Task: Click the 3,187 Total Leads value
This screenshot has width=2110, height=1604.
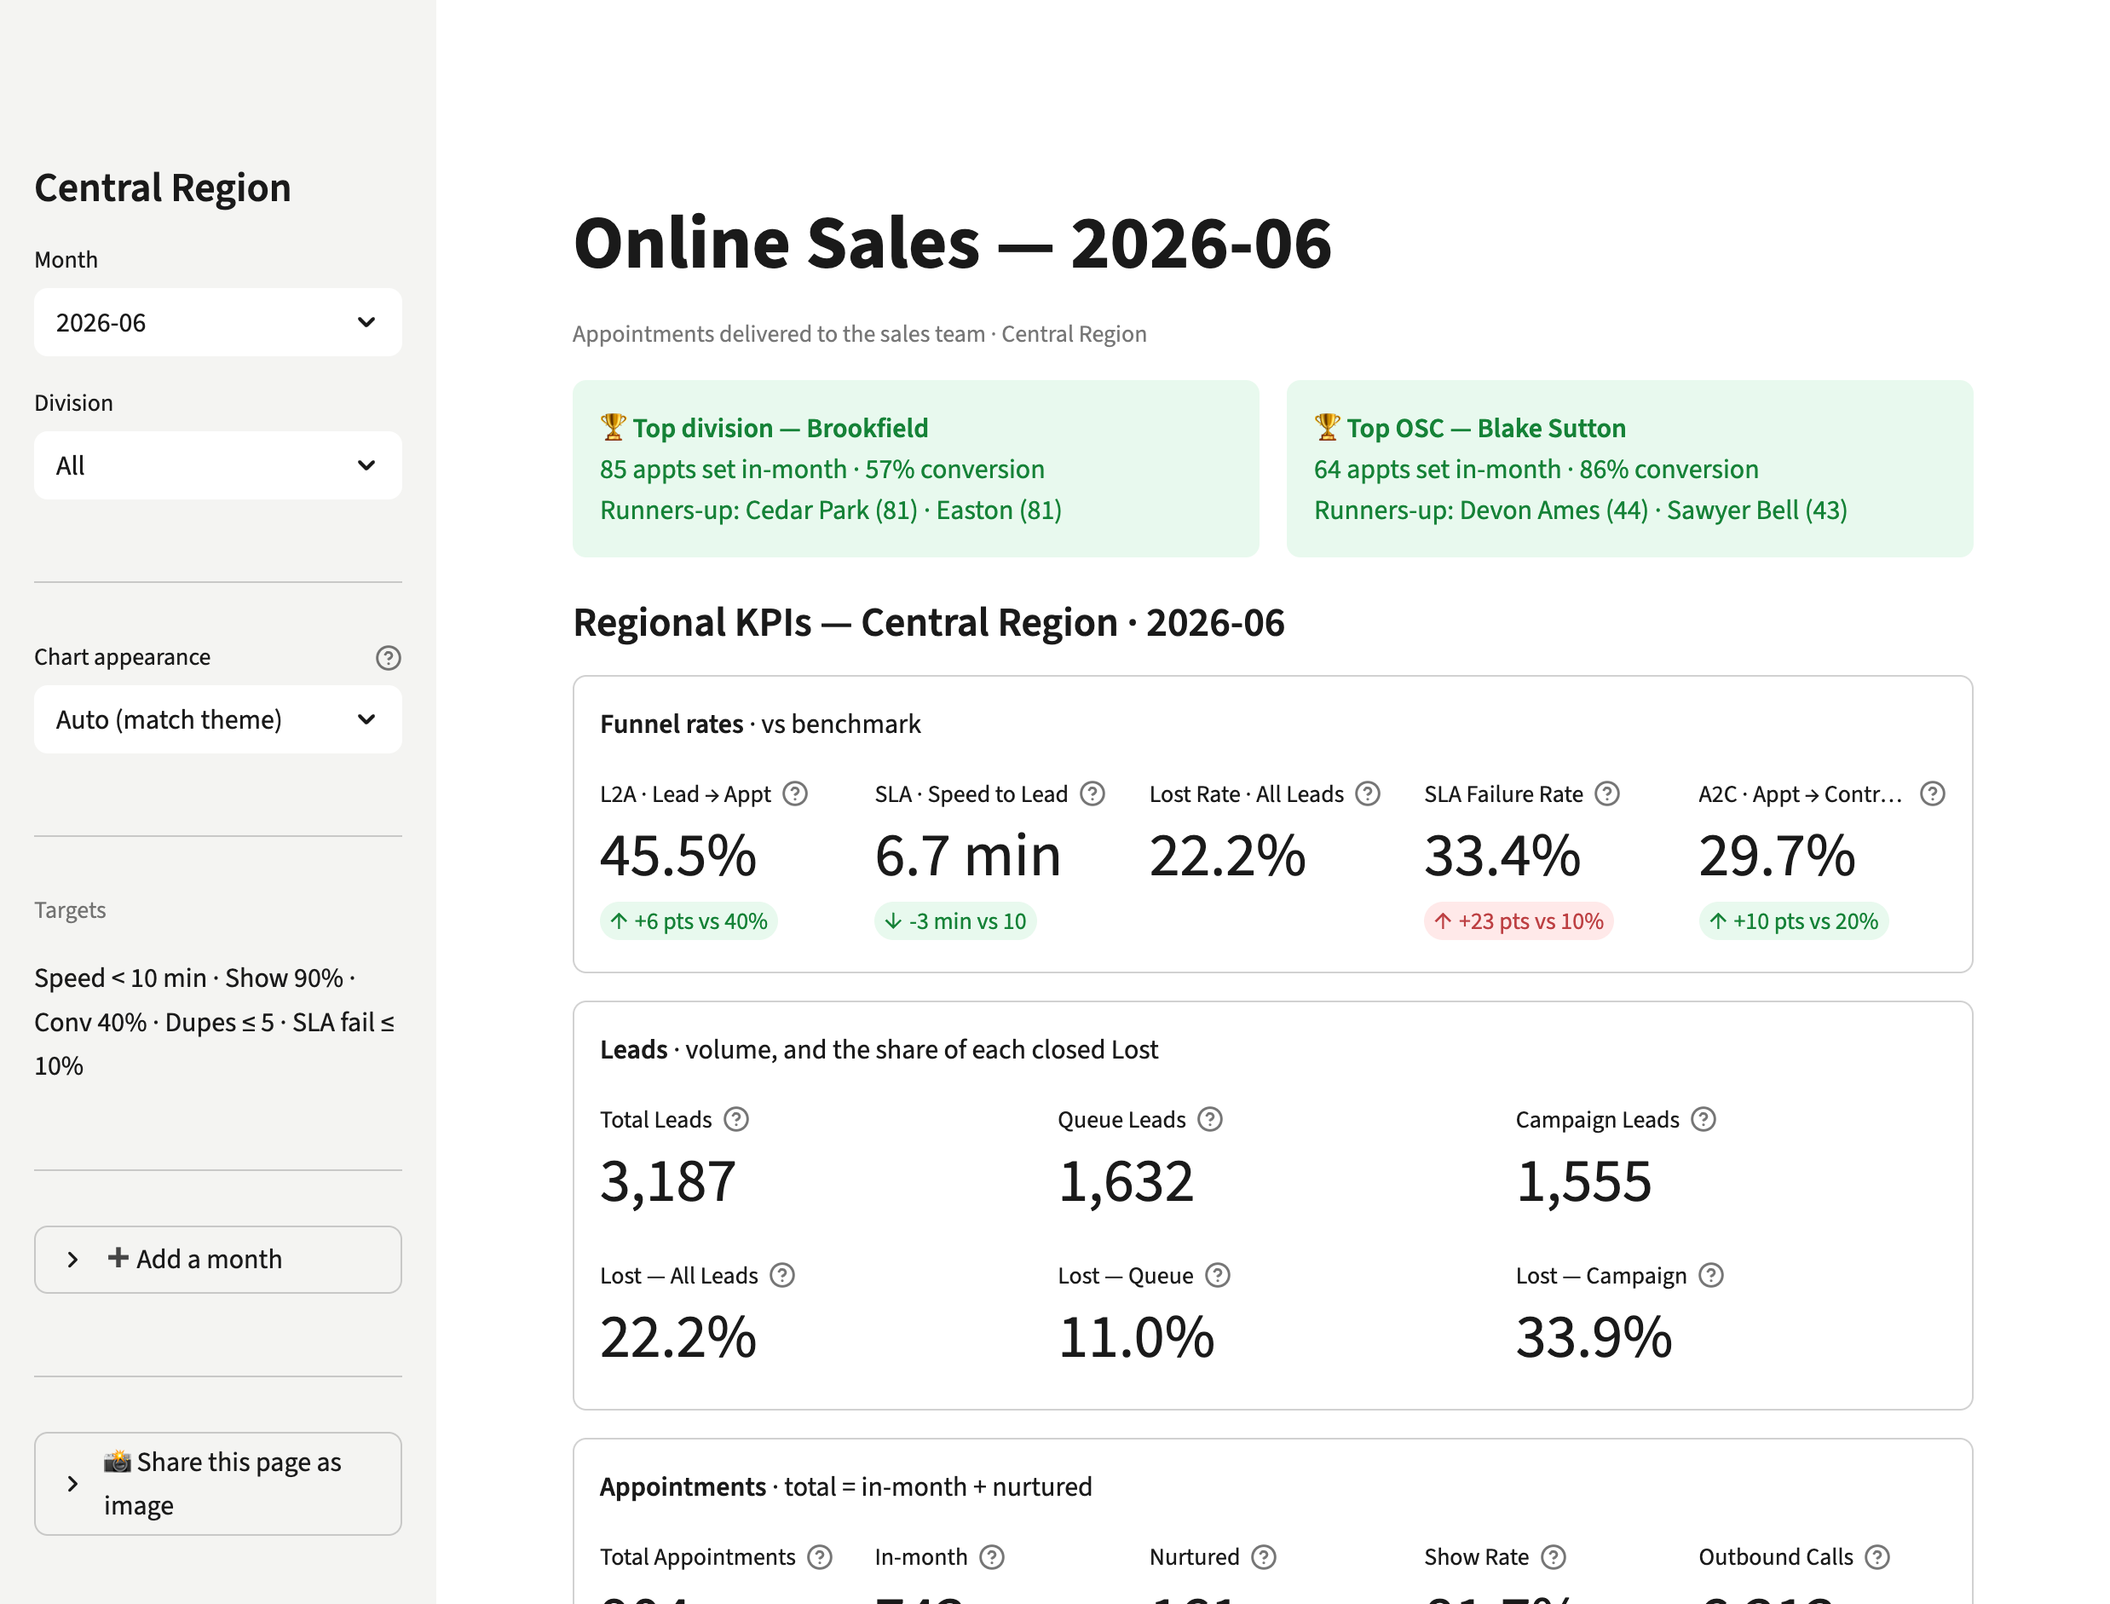Action: click(668, 1182)
